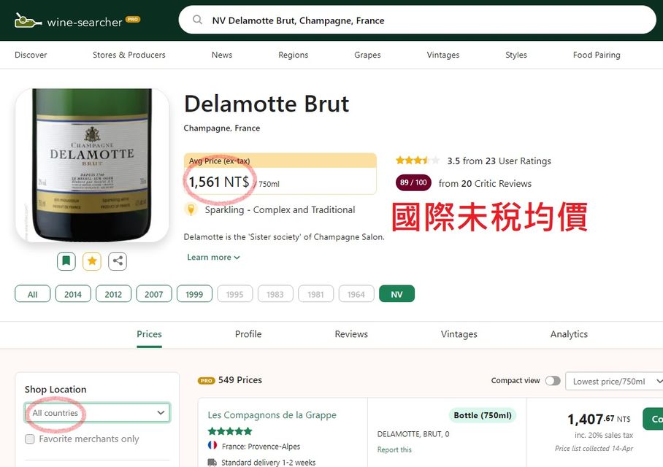This screenshot has height=467, width=663.
Task: Click the PRO badge beside 549 Prices
Action: click(207, 380)
